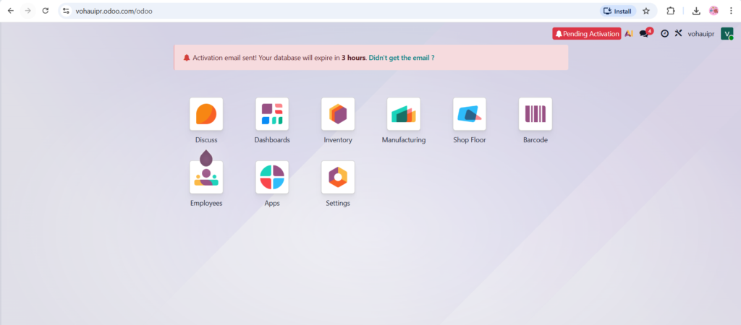
Task: Click the Chrome Install app button
Action: click(617, 11)
